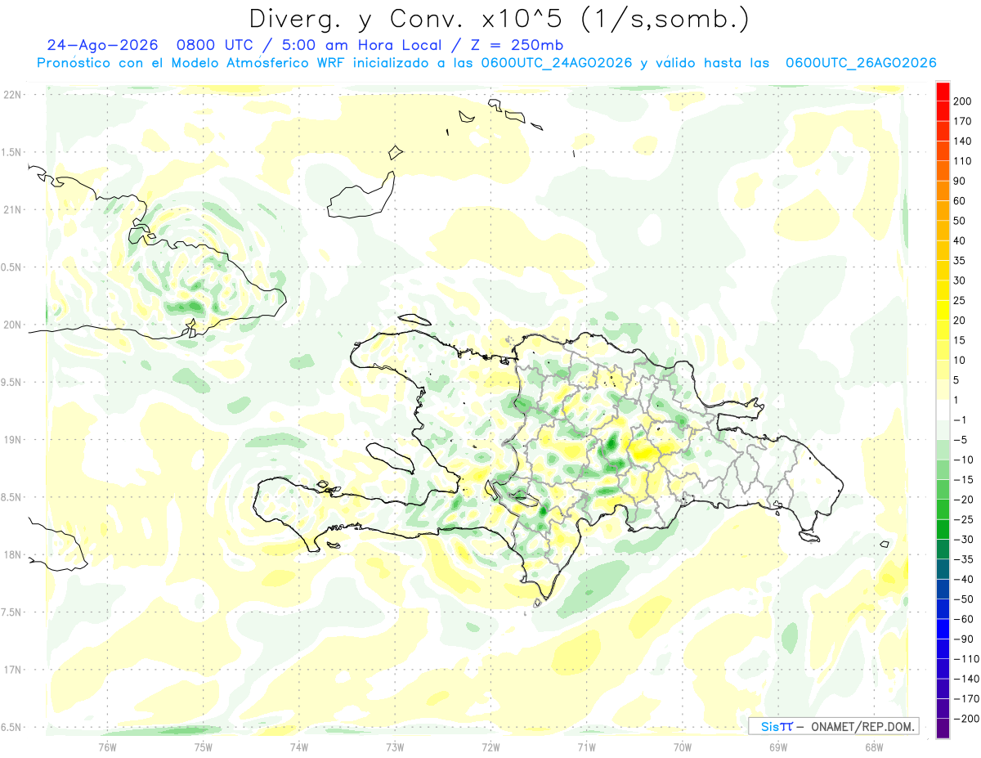Click the "19N" latitude label
Viewport: 981px width, 758px height.
(x=12, y=439)
